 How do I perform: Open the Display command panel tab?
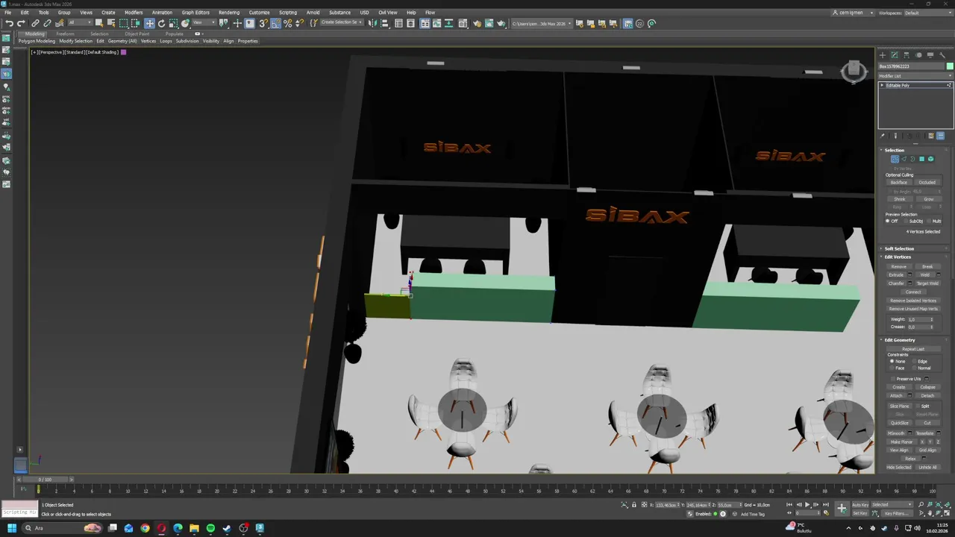point(930,54)
